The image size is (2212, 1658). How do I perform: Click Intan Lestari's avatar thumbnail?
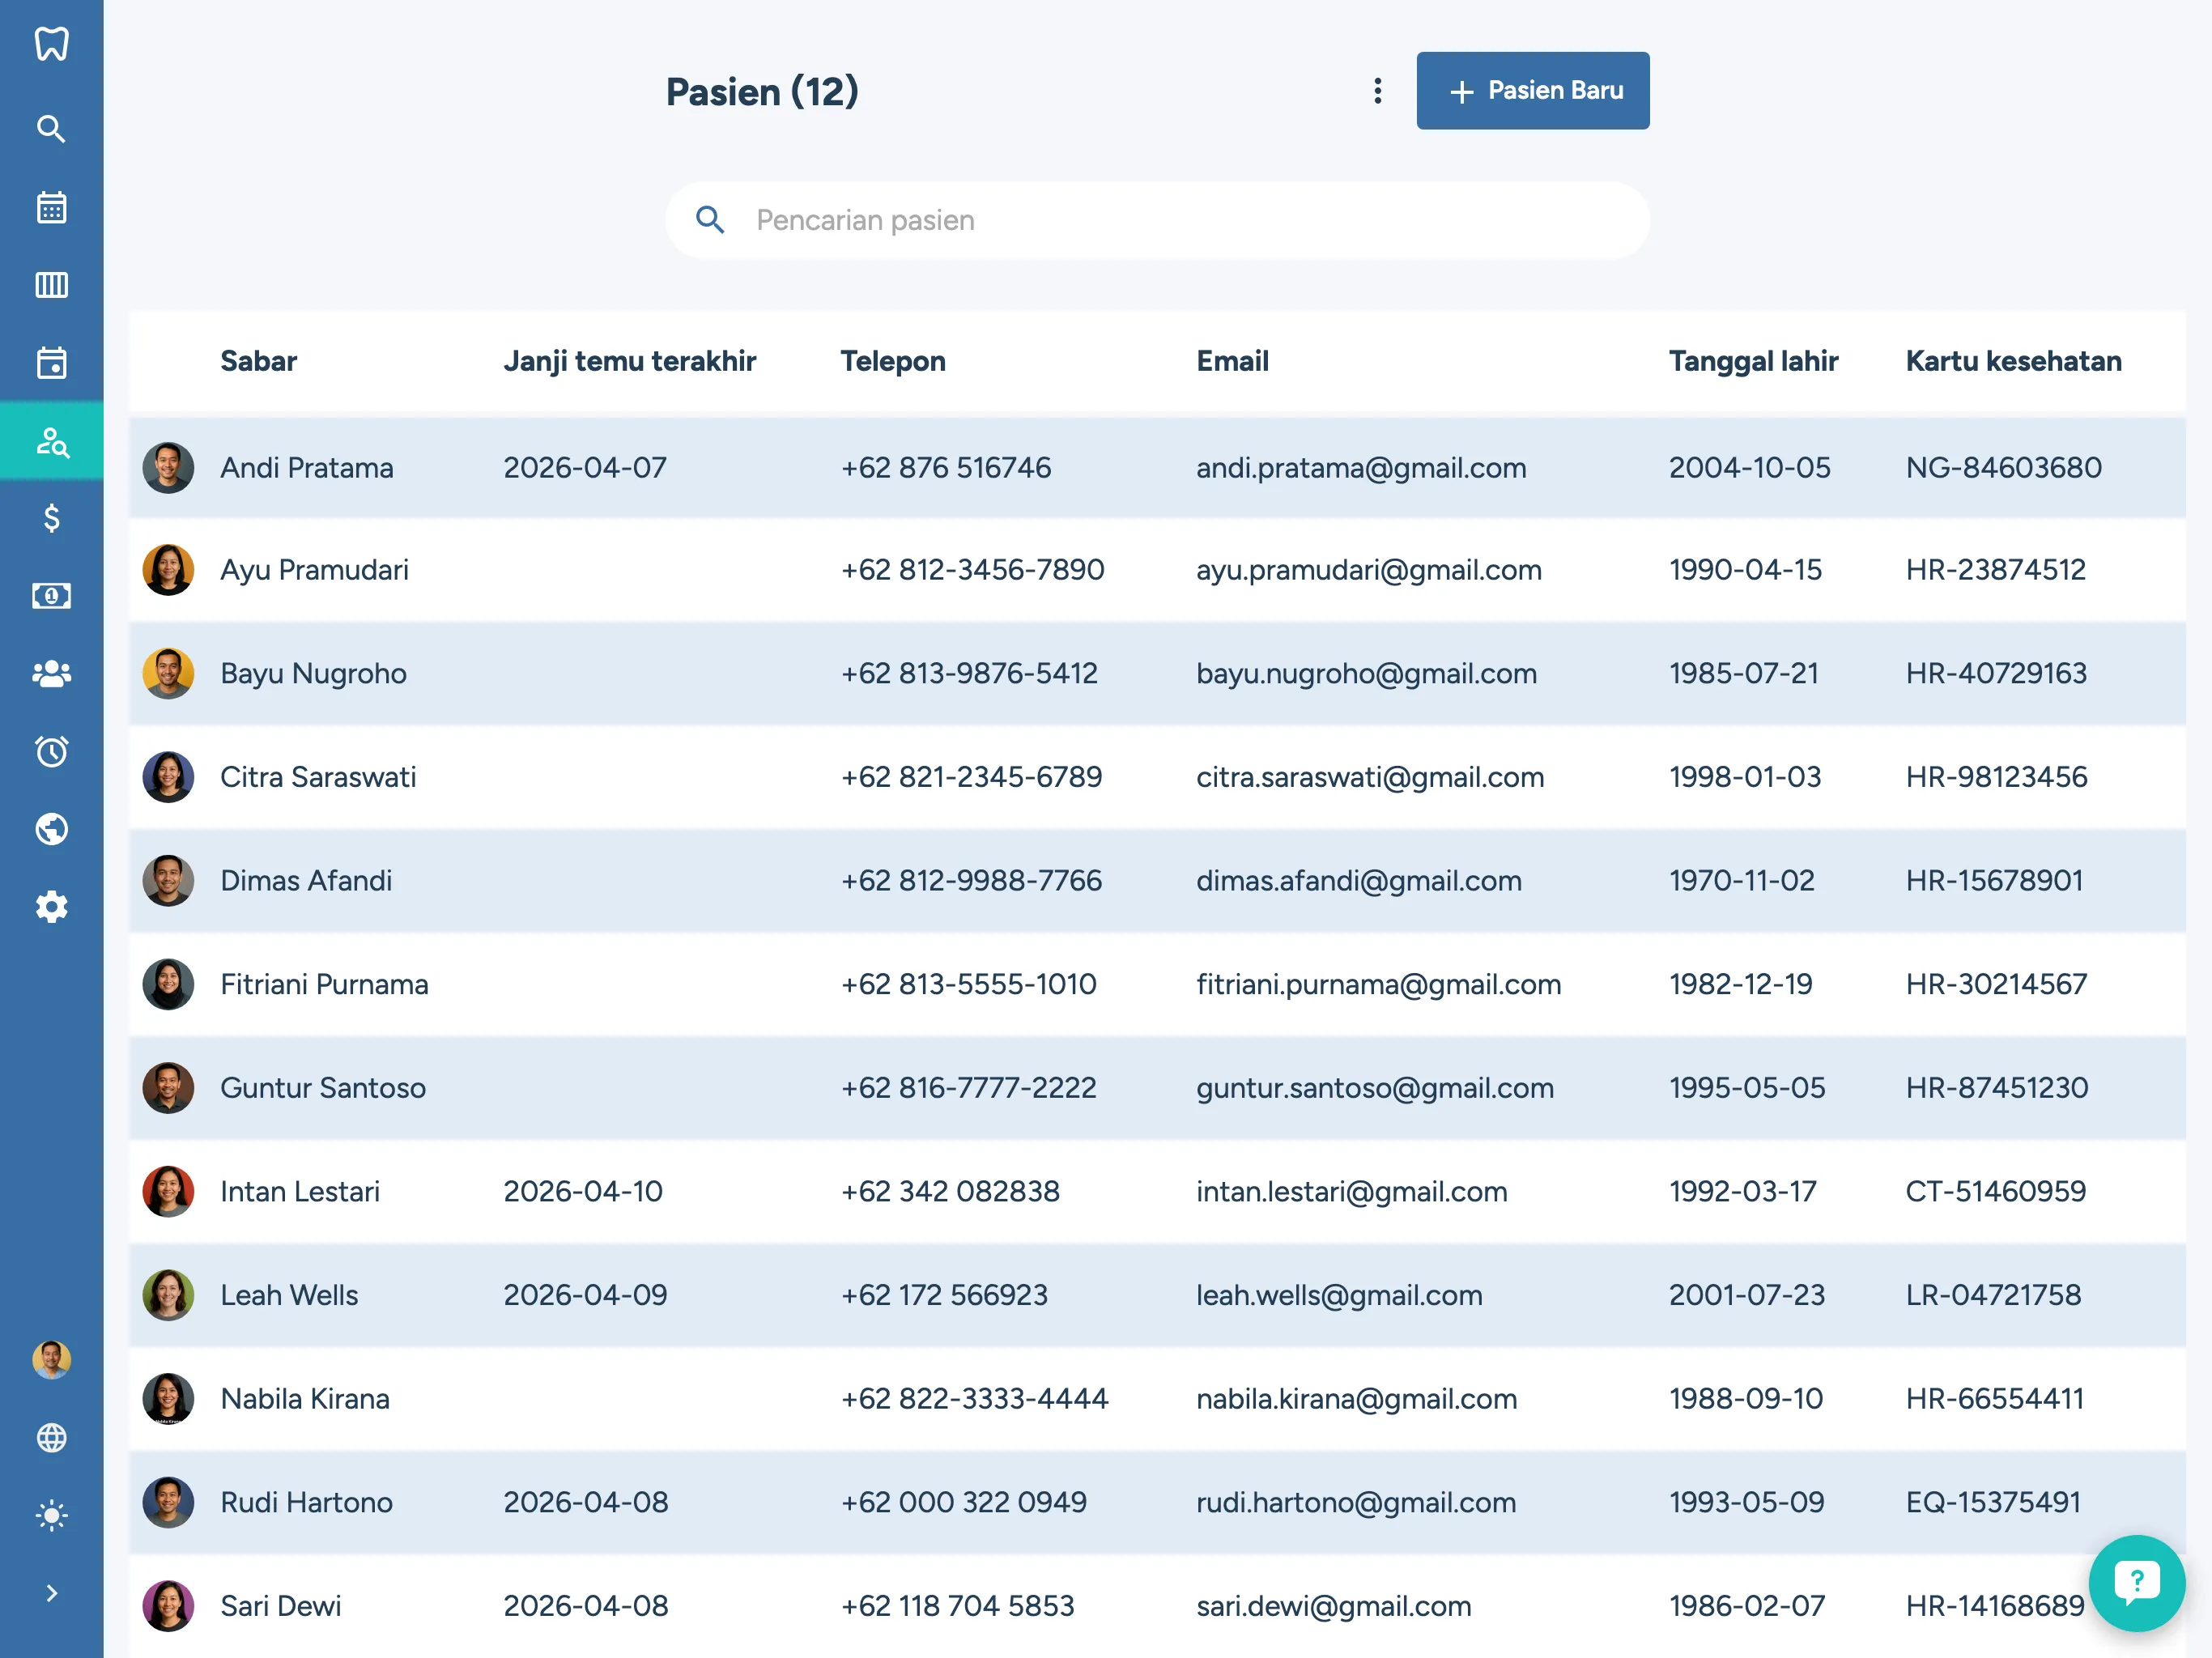[168, 1191]
